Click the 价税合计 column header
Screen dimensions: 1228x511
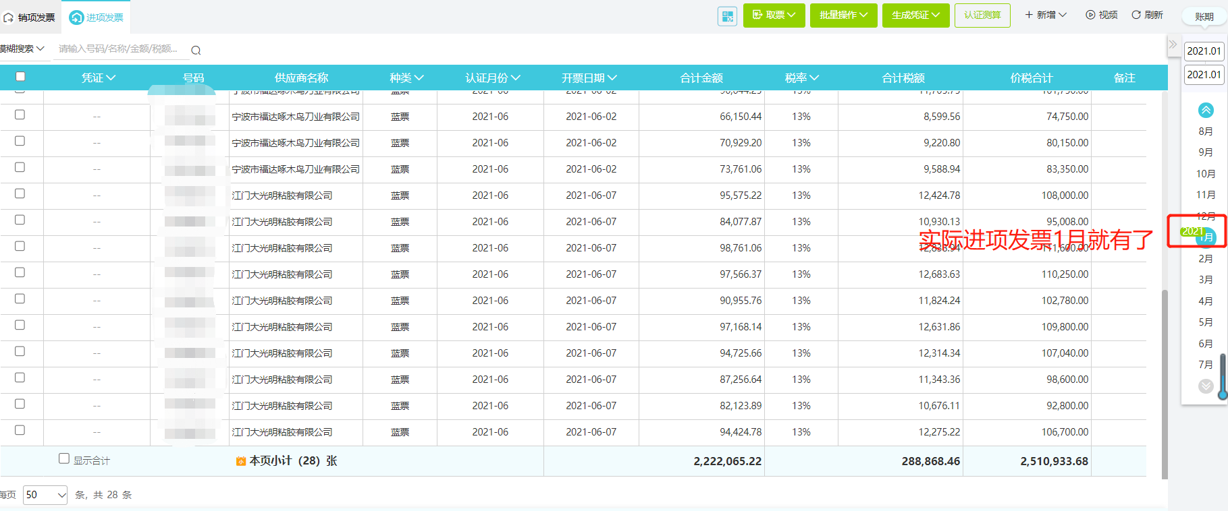click(x=1031, y=78)
